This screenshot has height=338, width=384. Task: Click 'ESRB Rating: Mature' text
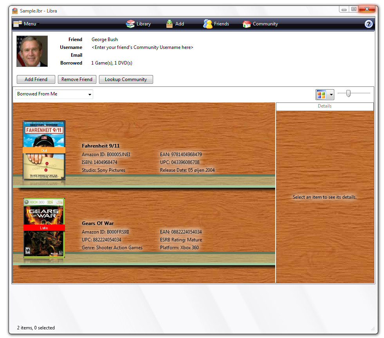181,239
